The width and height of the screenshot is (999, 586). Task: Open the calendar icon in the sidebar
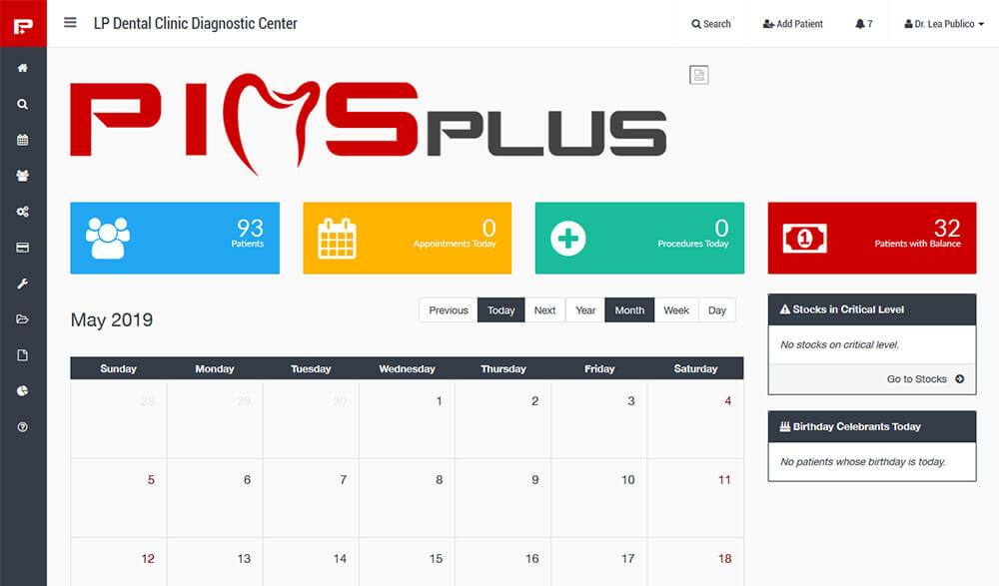point(22,140)
